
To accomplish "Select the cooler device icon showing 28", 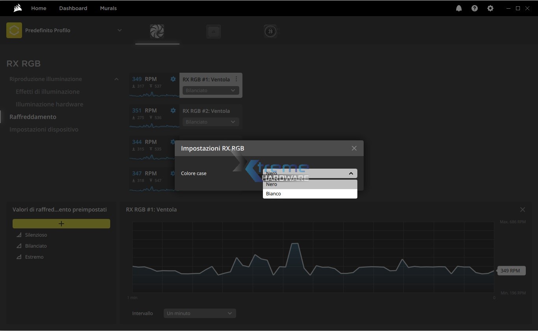I will [x=270, y=31].
